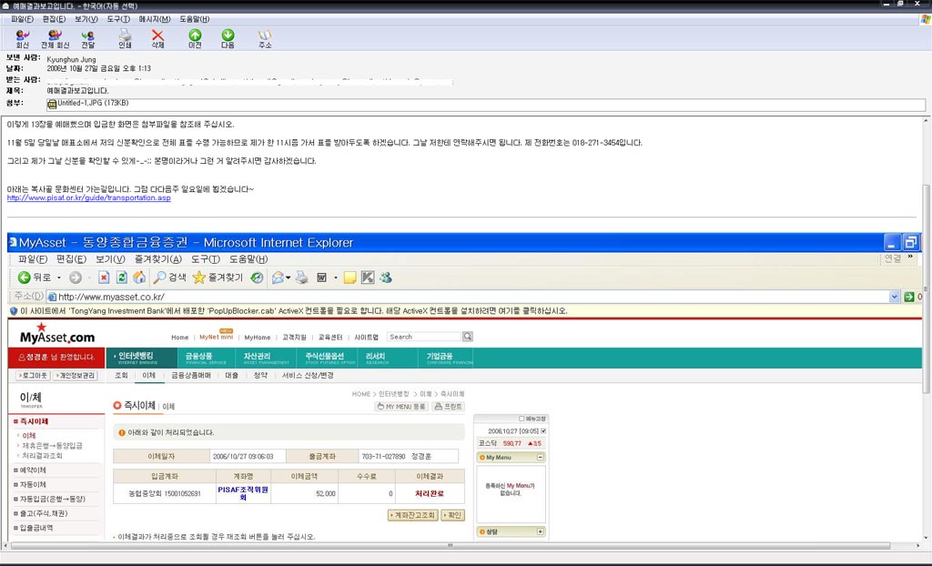Click the Mail envelope icon in Internet Explorer toolbar
The height and width of the screenshot is (566, 932).
[278, 278]
